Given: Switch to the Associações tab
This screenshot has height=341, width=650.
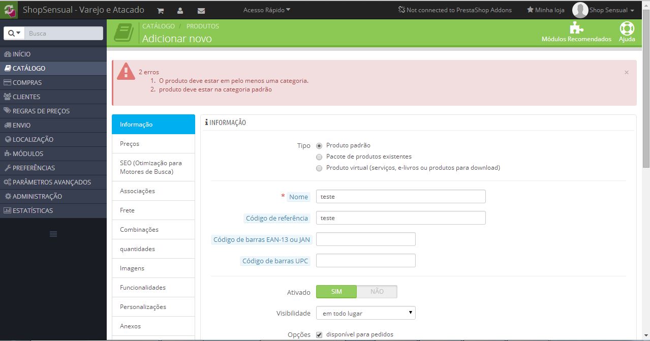Looking at the screenshot, I should [153, 191].
